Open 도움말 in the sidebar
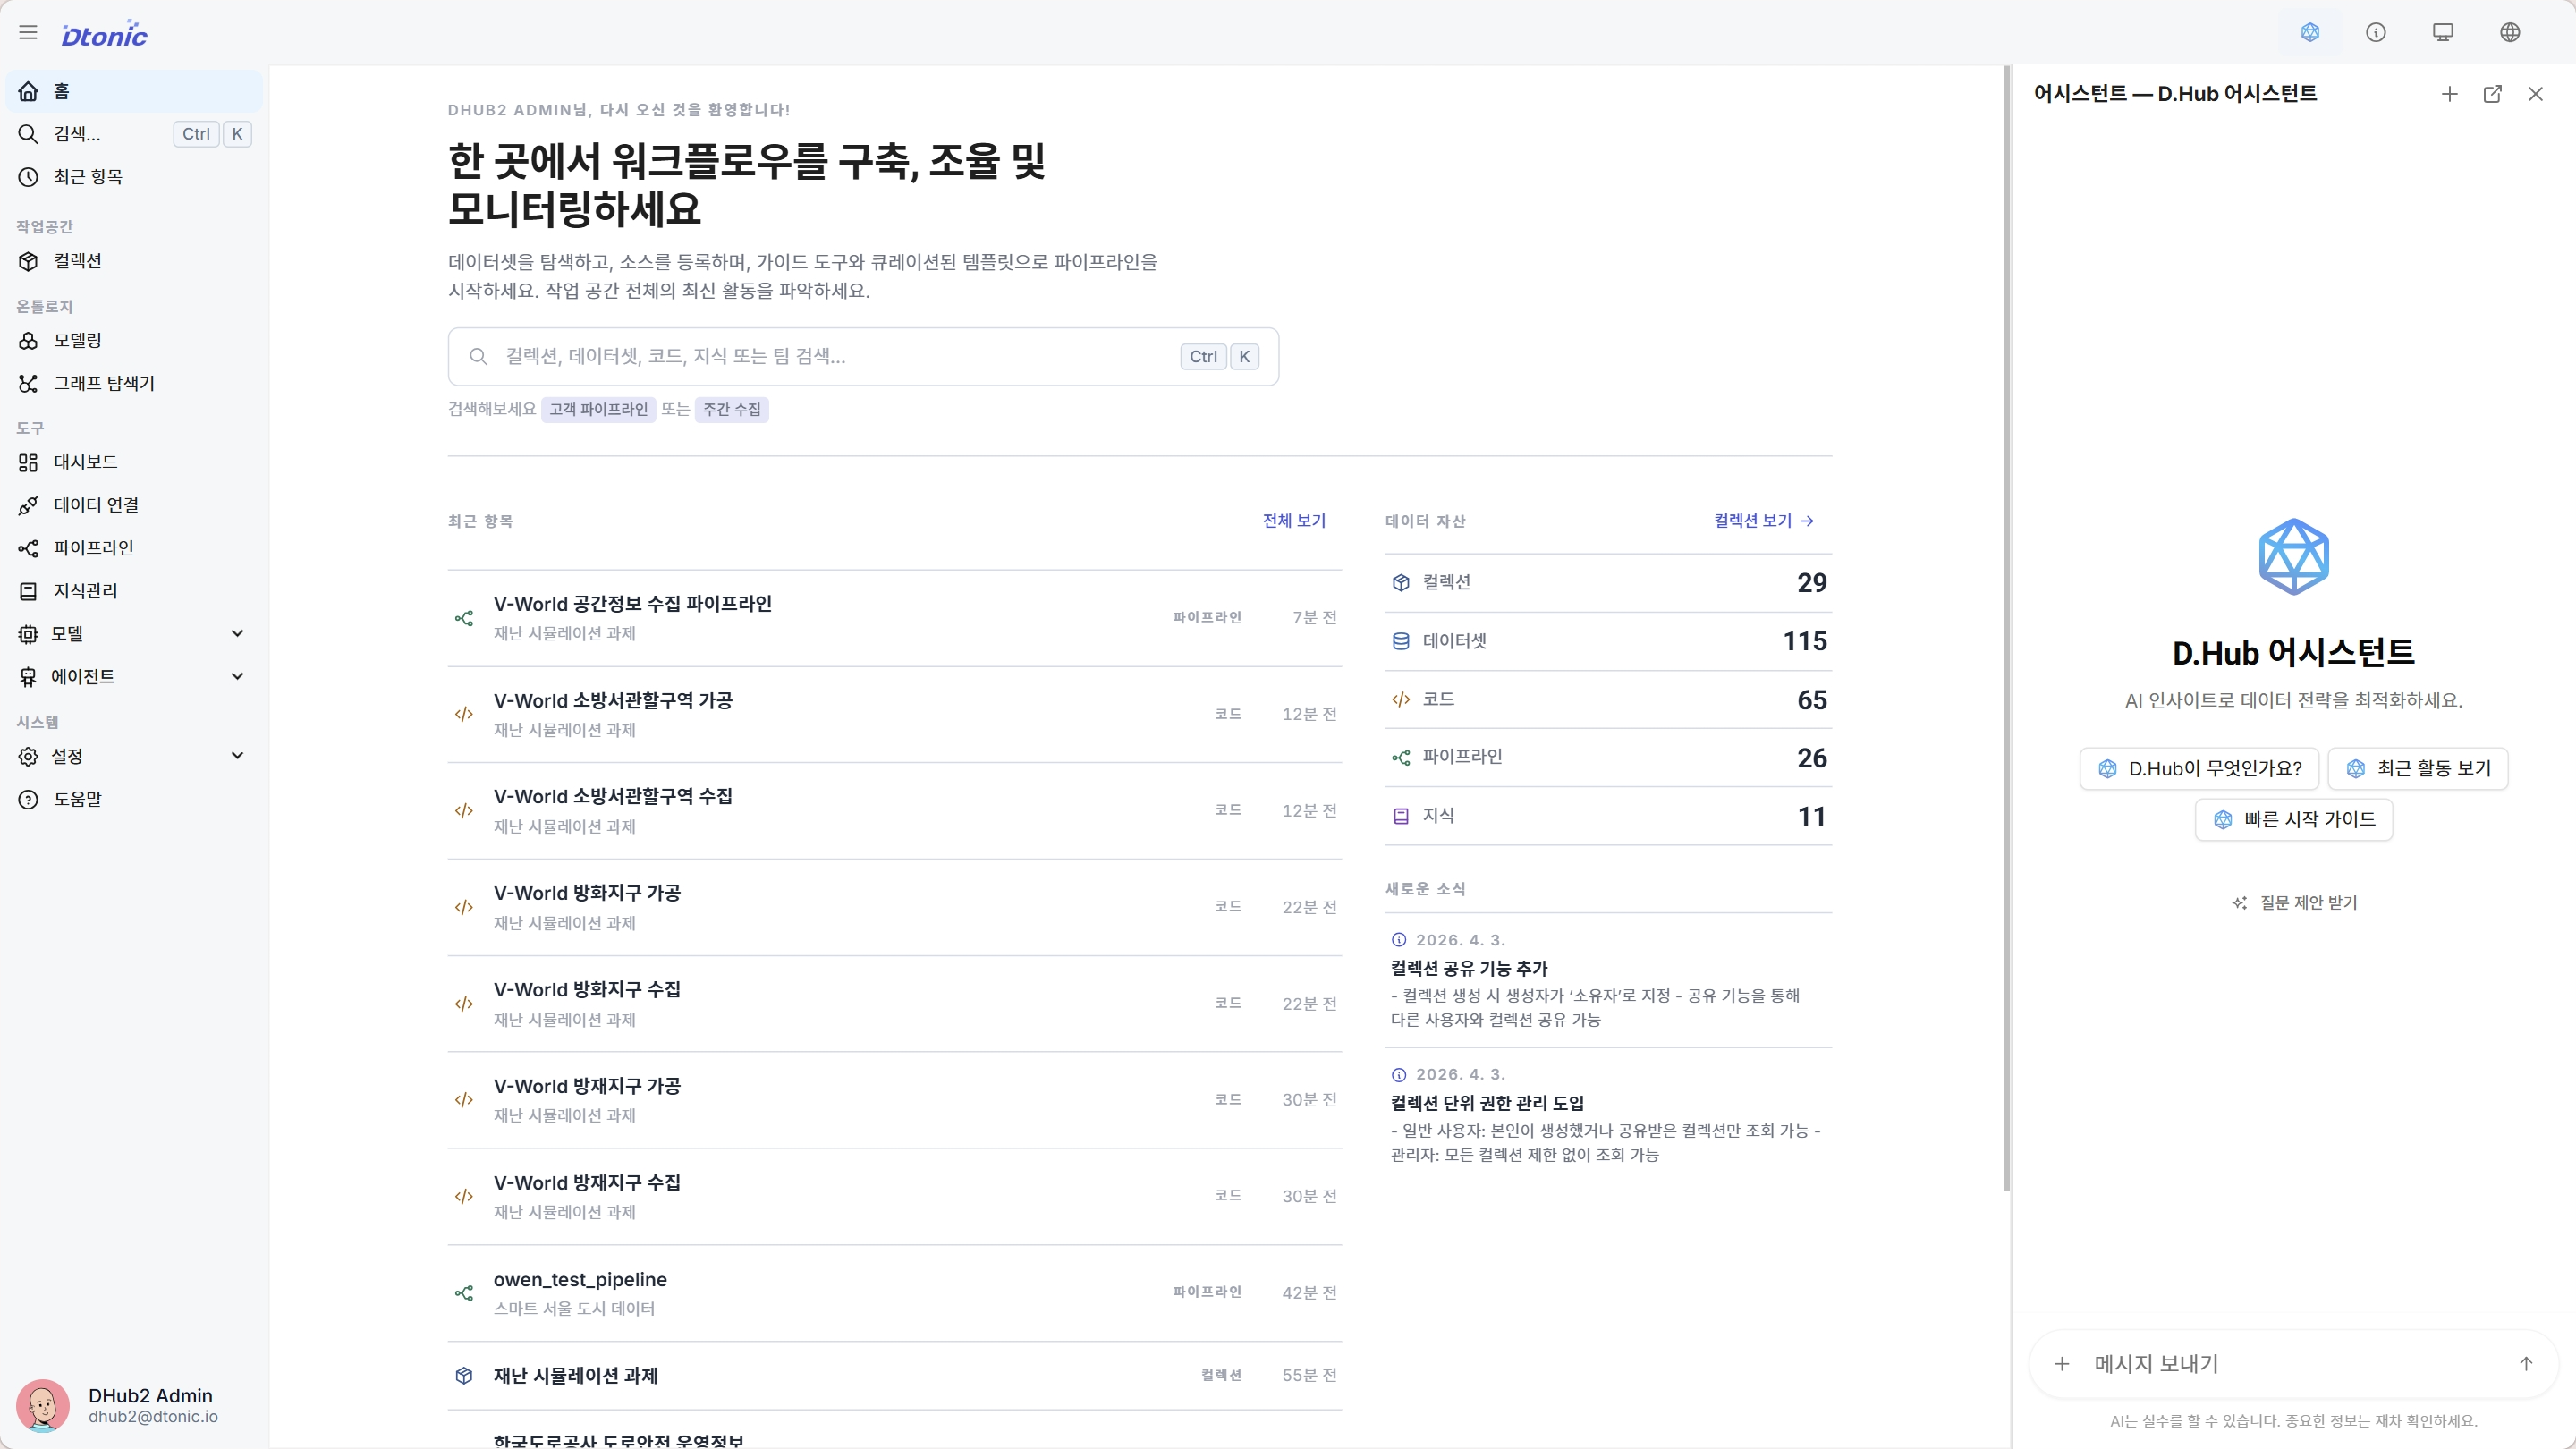The width and height of the screenshot is (2576, 1449). click(x=134, y=799)
